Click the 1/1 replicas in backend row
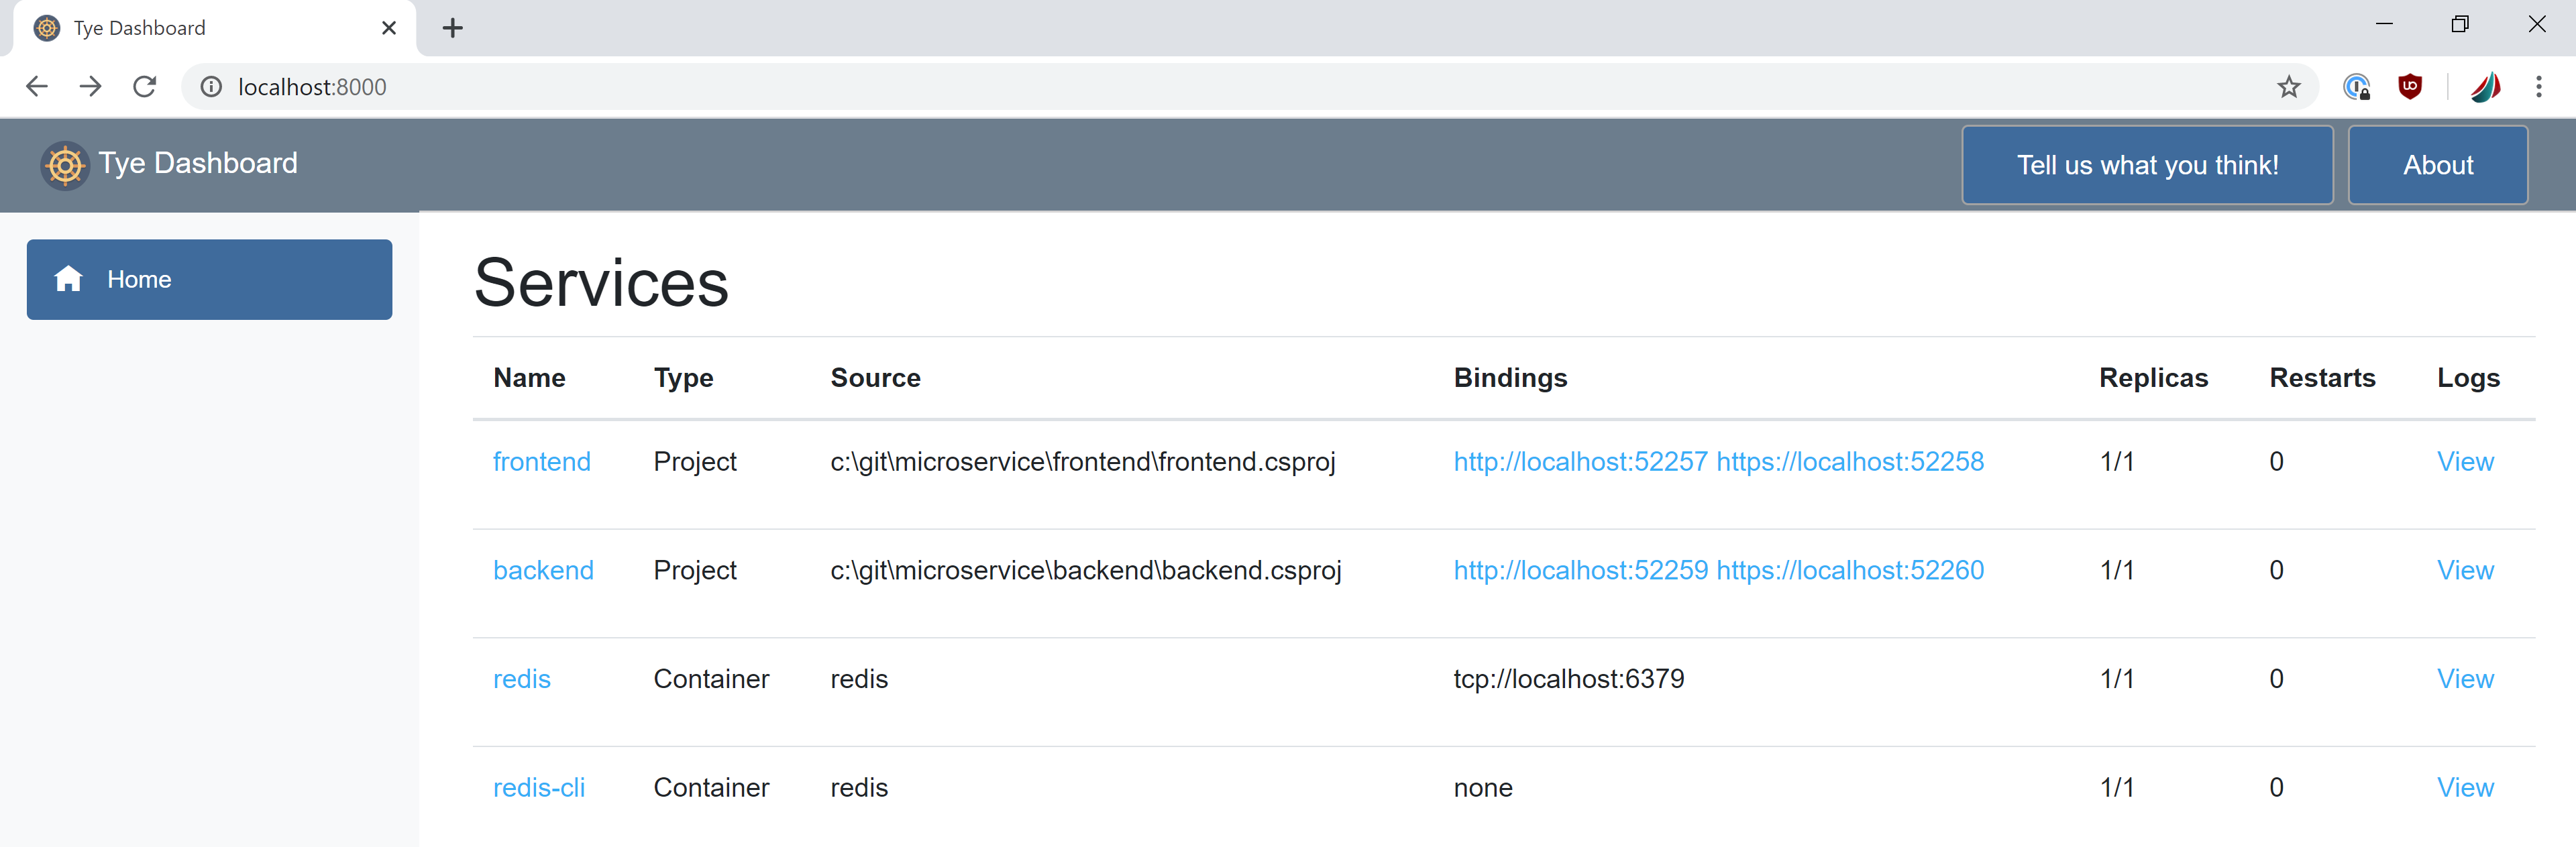This screenshot has width=2576, height=847. (2116, 570)
